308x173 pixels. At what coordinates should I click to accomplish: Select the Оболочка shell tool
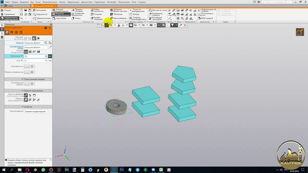(116, 14)
